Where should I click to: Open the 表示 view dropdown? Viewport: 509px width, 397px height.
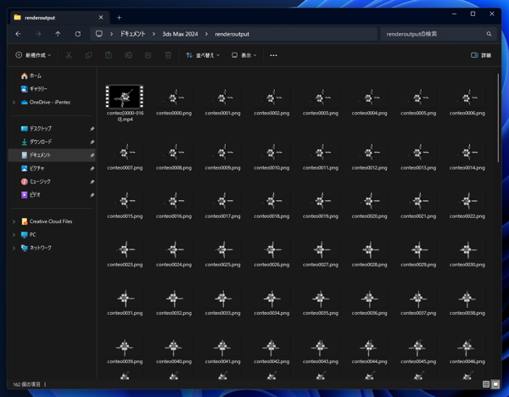[244, 55]
